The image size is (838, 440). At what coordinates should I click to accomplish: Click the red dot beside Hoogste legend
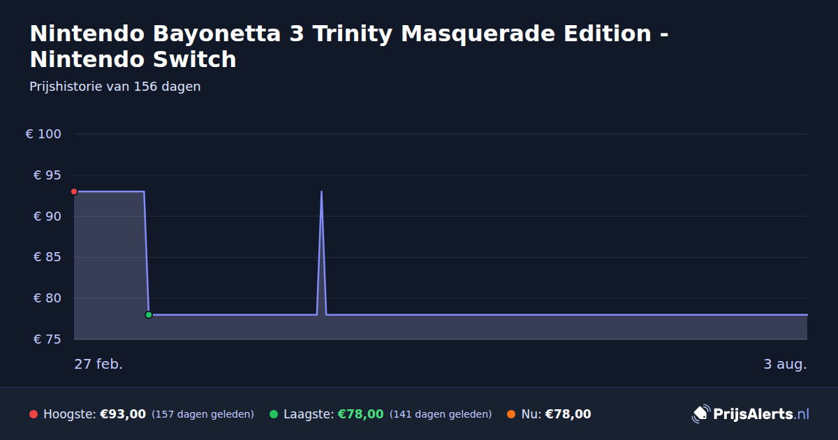coord(34,414)
